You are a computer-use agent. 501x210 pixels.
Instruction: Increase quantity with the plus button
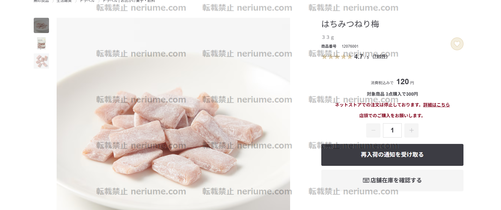pyautogui.click(x=411, y=130)
